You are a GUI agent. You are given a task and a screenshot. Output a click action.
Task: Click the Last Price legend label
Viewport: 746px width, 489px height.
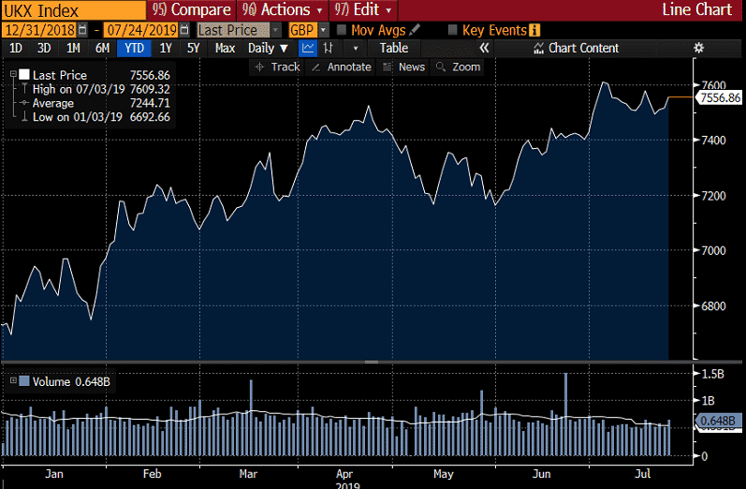tap(60, 75)
